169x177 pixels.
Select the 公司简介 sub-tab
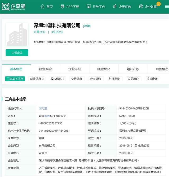pyautogui.click(x=133, y=79)
